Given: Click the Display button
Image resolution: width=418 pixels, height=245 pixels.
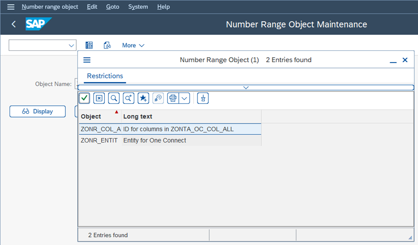Looking at the screenshot, I should [38, 112].
